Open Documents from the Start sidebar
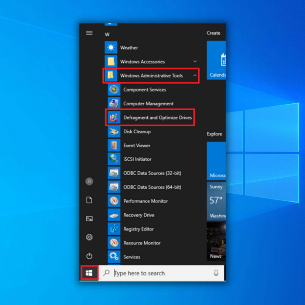The width and height of the screenshot is (305, 305). click(89, 200)
